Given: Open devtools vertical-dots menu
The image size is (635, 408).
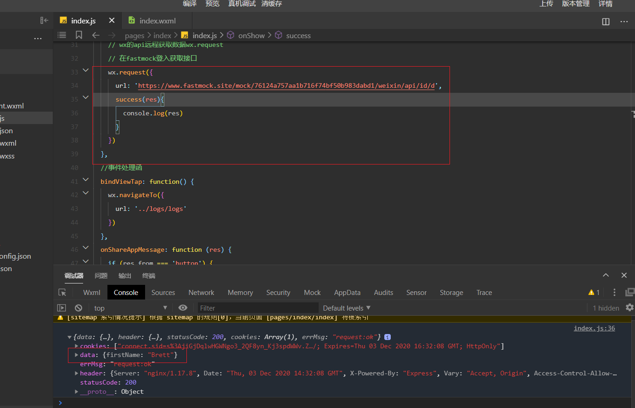Looking at the screenshot, I should point(614,293).
